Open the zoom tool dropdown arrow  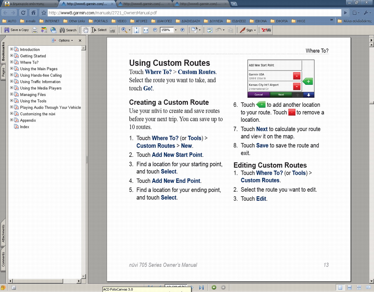(130, 30)
